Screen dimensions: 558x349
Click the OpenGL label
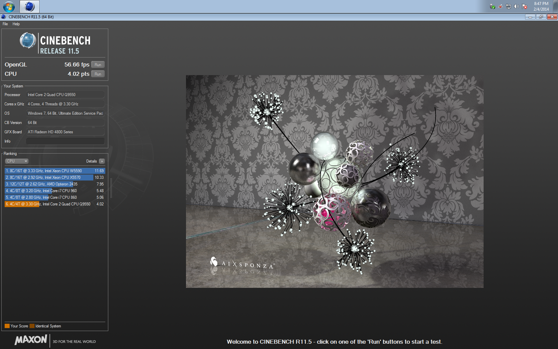(x=16, y=64)
